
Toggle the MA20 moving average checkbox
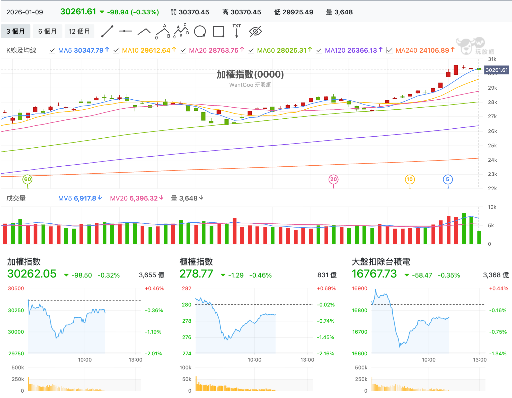183,50
